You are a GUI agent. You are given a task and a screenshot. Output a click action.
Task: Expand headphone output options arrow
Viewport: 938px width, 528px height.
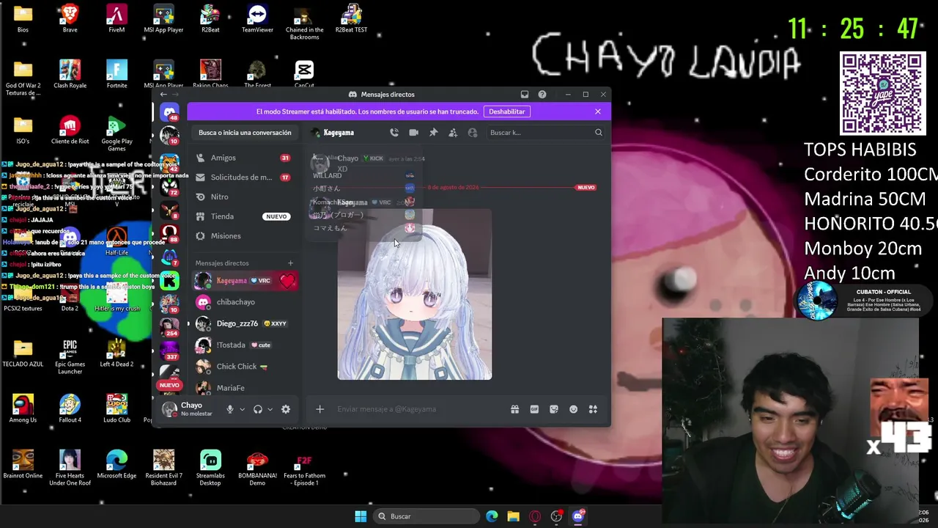(270, 409)
